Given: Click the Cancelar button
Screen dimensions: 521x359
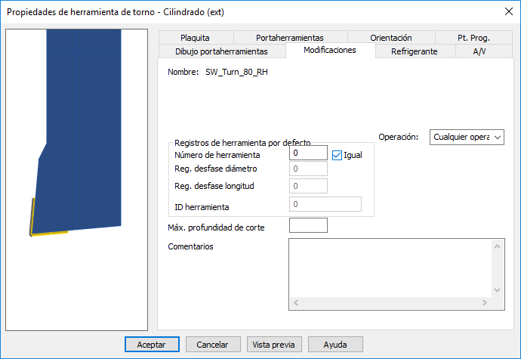Looking at the screenshot, I should [x=213, y=345].
